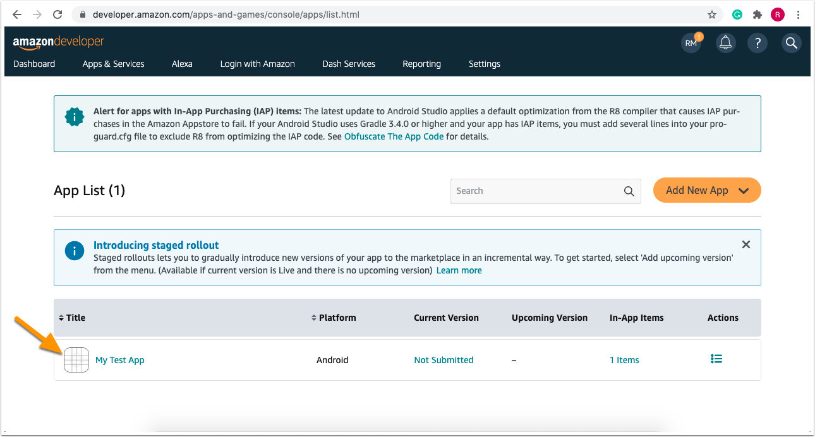This screenshot has height=437, width=815.
Task: Open the Grammarly extension icon
Action: point(737,14)
